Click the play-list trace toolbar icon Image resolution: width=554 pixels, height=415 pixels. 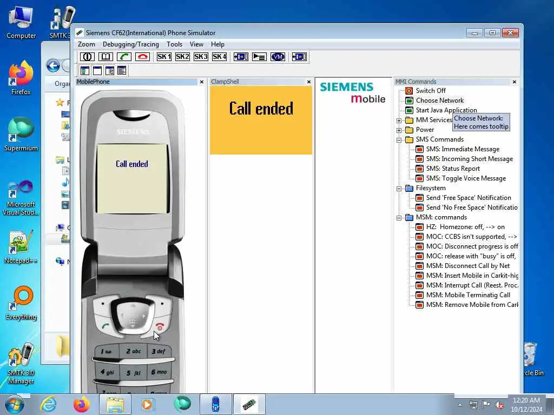[x=259, y=57]
